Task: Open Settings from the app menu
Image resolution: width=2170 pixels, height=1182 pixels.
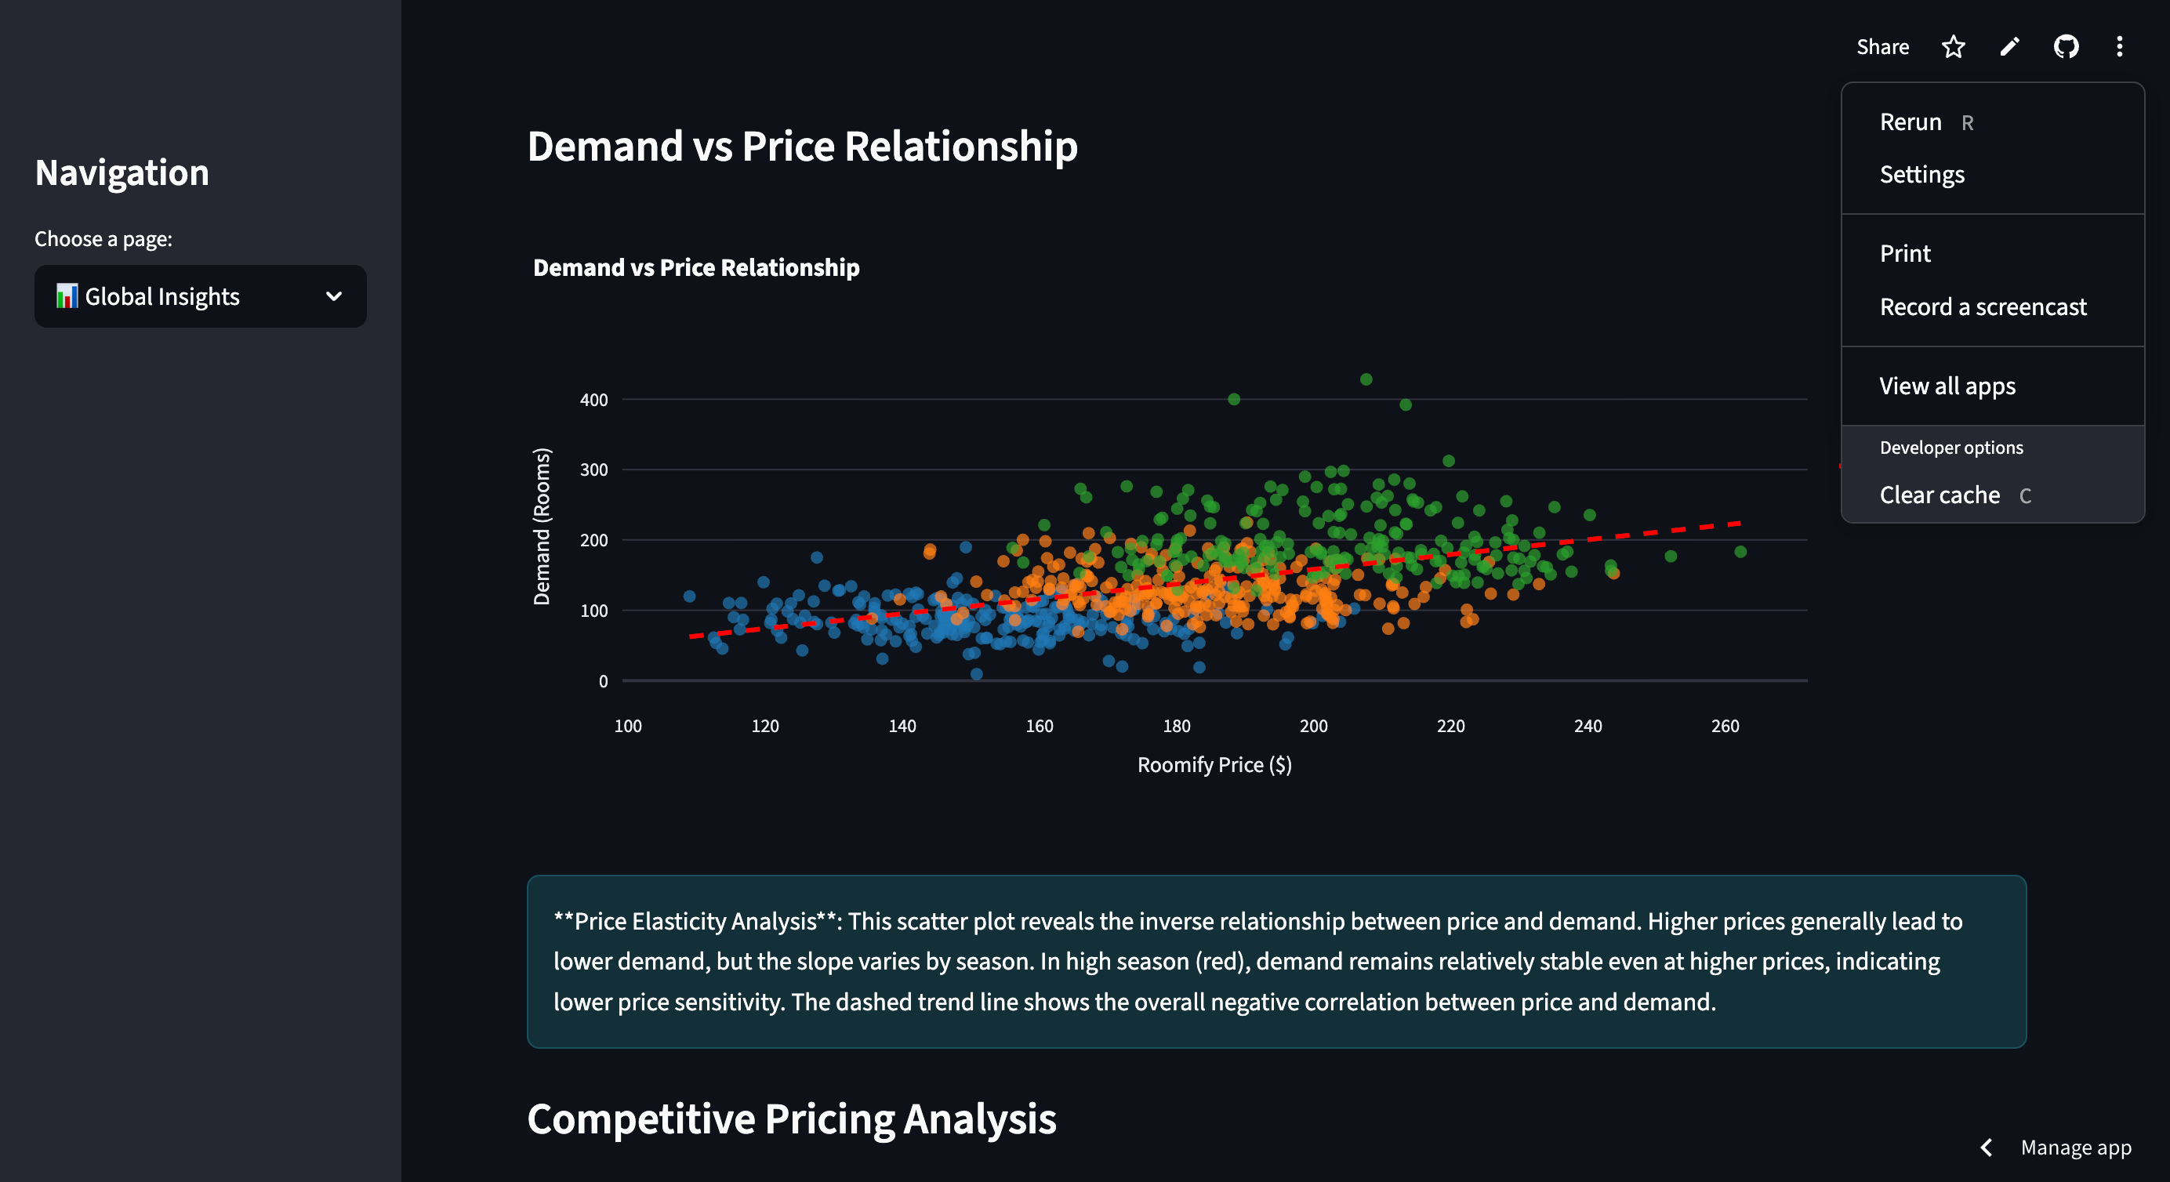Action: (1921, 176)
